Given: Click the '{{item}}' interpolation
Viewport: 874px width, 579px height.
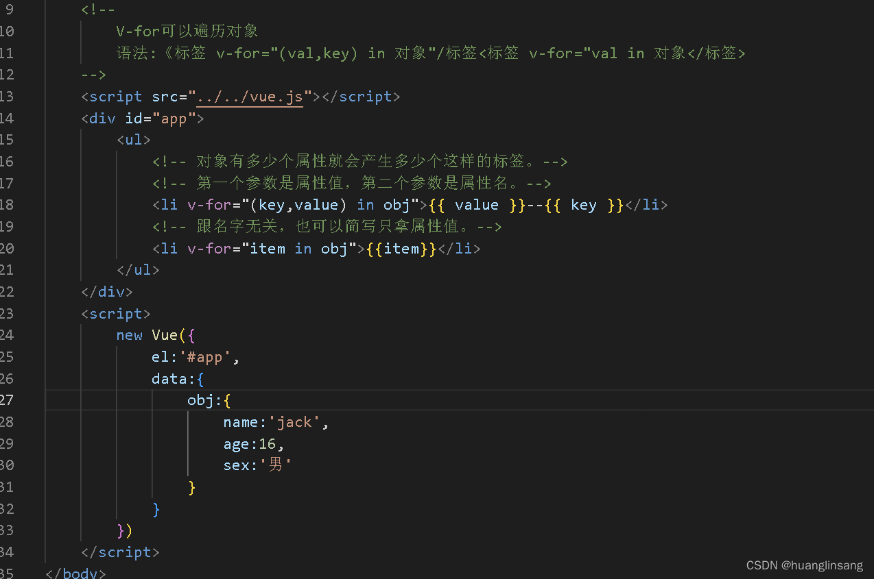Looking at the screenshot, I should (x=401, y=249).
